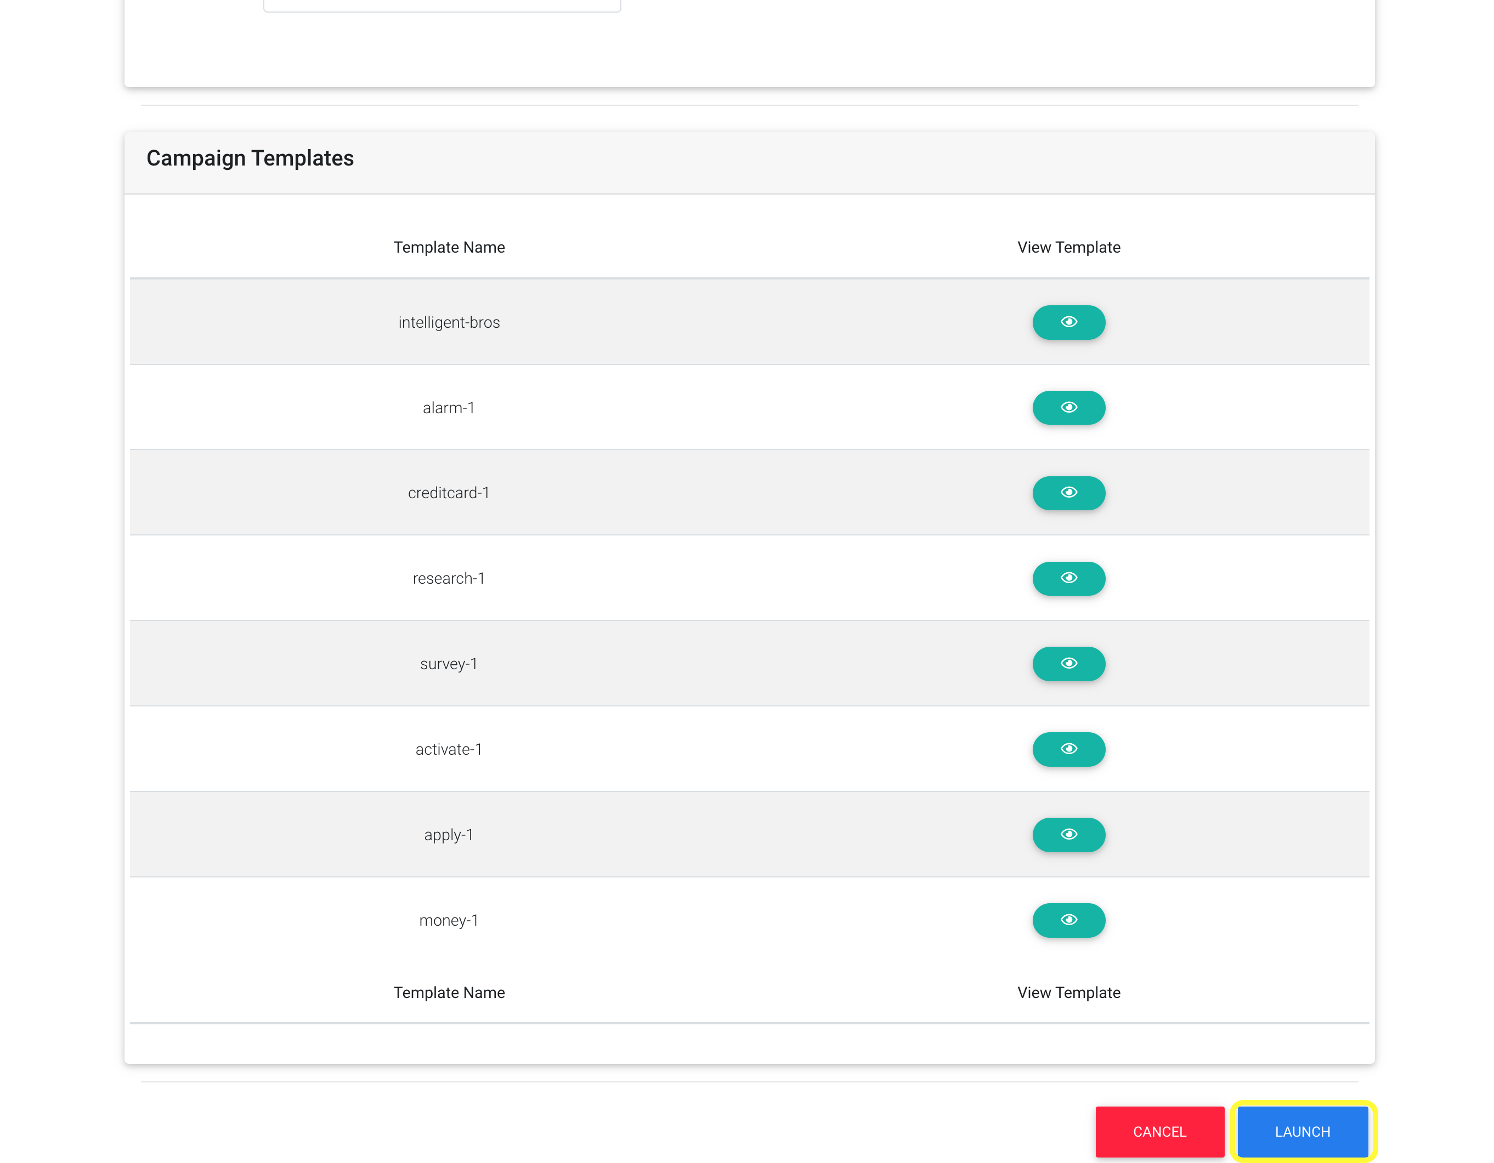Launch the campaign with LAUNCH button
This screenshot has width=1494, height=1163.
tap(1303, 1132)
